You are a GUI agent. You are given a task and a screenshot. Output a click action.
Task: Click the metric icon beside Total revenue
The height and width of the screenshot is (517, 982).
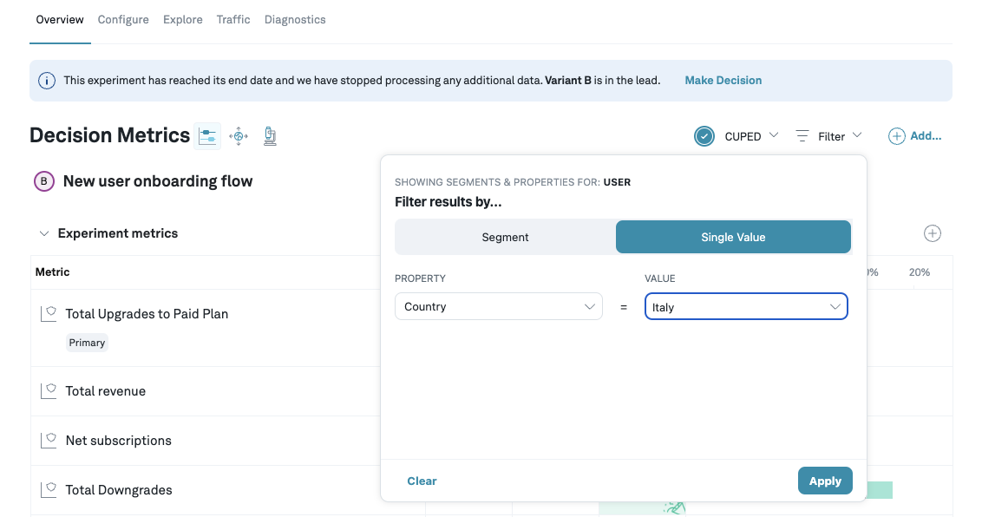[x=49, y=389]
